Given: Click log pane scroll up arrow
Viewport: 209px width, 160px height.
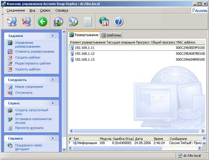Looking at the screenshot, I should [x=204, y=138].
